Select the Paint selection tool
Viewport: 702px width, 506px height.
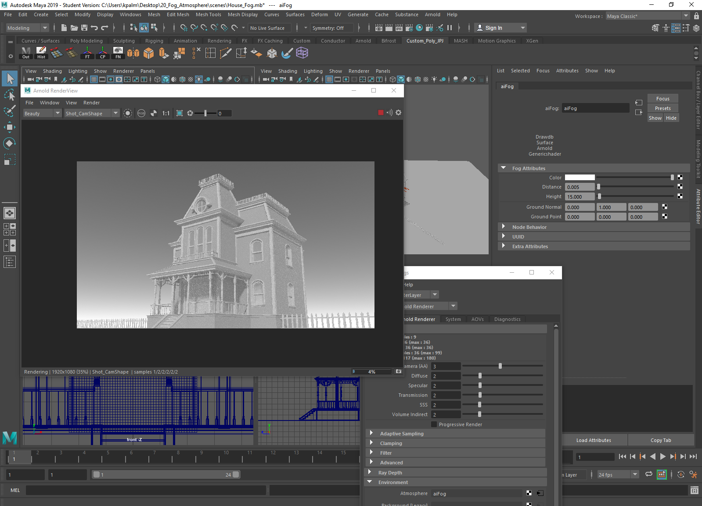[10, 111]
